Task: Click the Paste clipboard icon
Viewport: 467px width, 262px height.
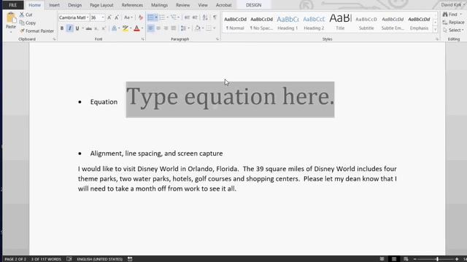Action: (11, 17)
